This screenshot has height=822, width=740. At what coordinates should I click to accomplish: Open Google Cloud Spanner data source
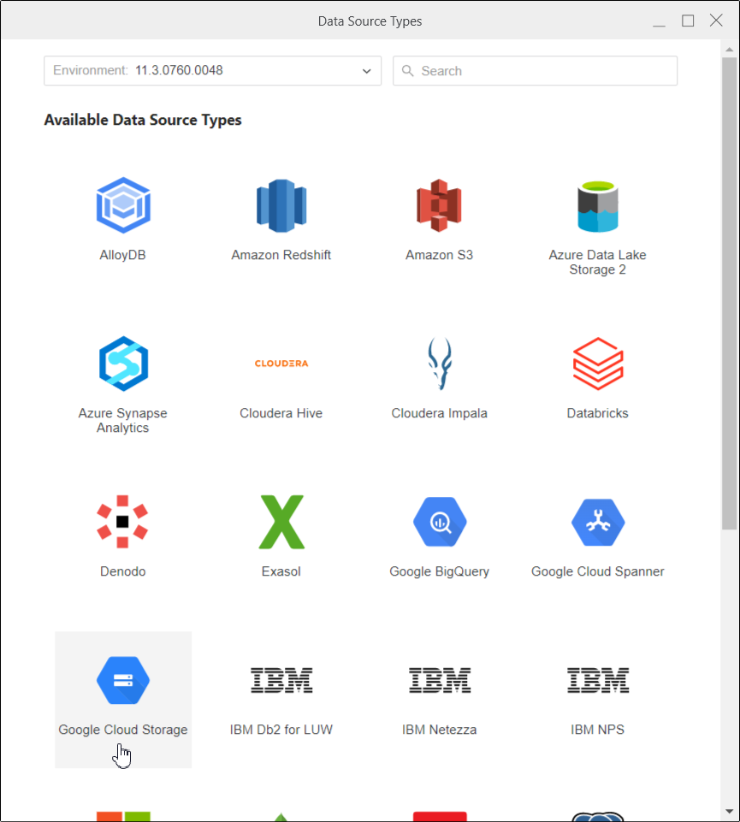pyautogui.click(x=597, y=521)
